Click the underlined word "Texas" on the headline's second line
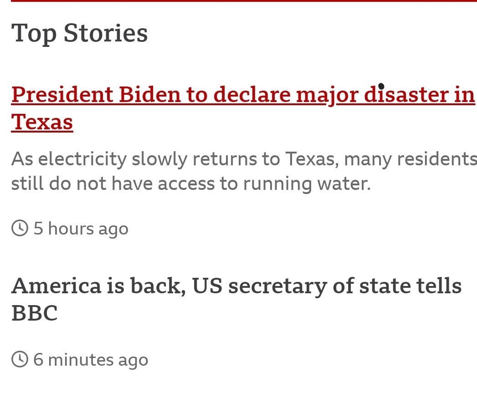 42,122
